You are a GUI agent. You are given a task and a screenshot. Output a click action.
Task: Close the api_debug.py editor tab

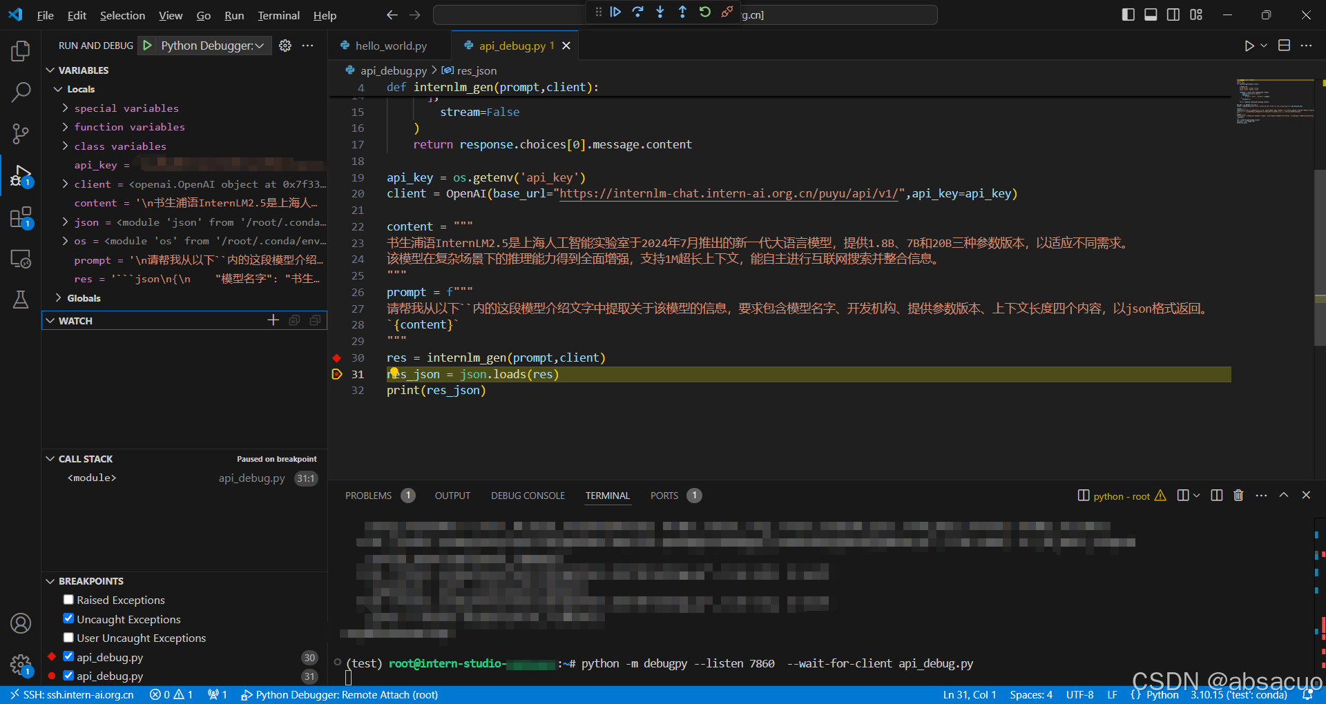566,46
